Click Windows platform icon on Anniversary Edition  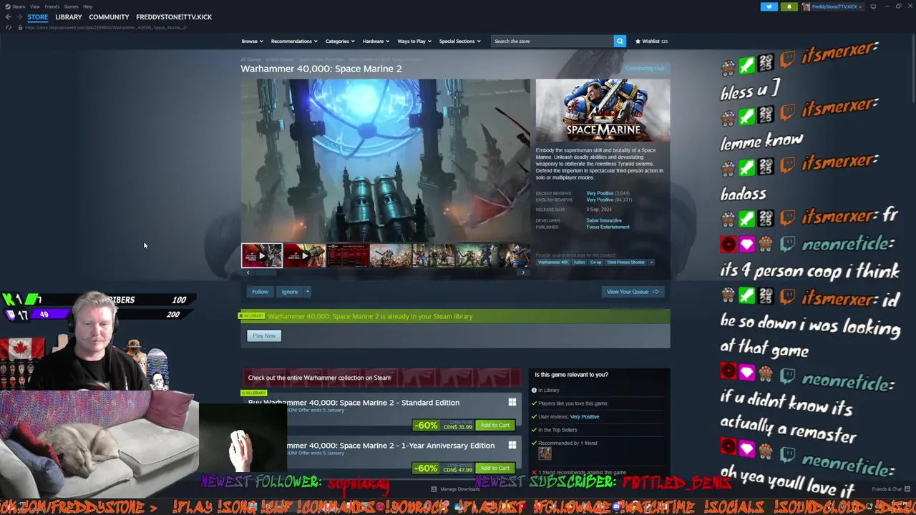pyautogui.click(x=512, y=446)
